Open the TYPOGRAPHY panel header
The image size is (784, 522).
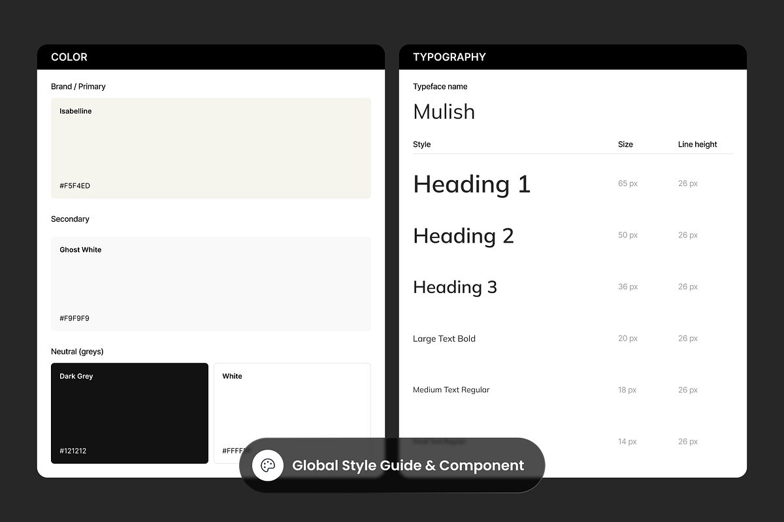[x=573, y=57]
